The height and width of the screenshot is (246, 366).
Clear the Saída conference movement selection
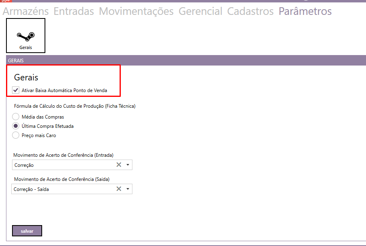point(119,189)
